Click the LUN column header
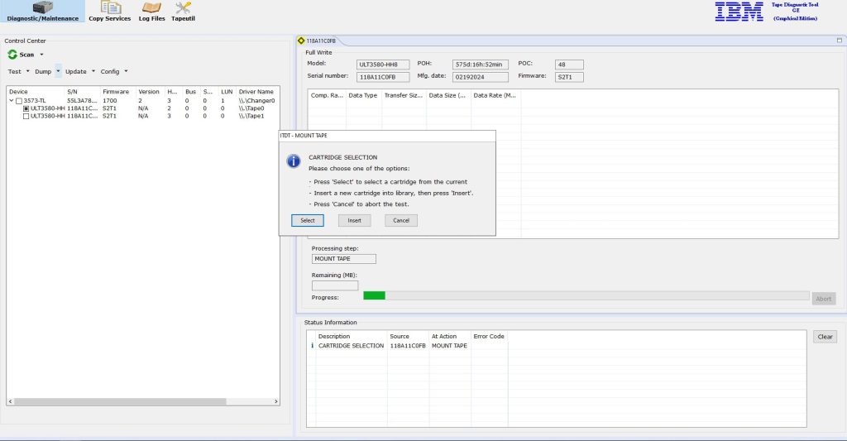This screenshot has height=441, width=847. (x=227, y=92)
